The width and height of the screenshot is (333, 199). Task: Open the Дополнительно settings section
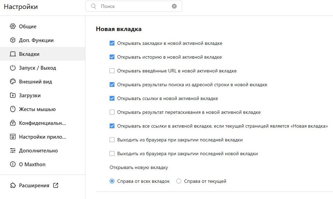coord(38,151)
